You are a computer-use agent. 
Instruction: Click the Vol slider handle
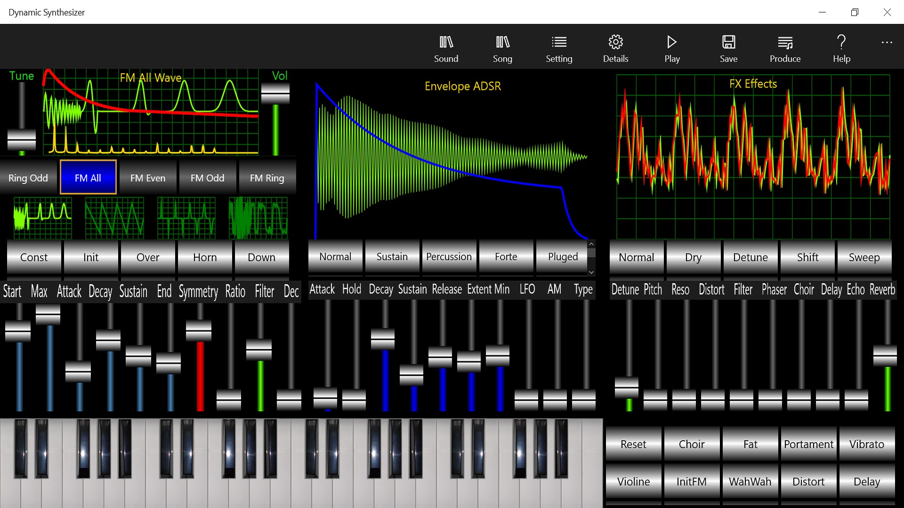click(275, 94)
